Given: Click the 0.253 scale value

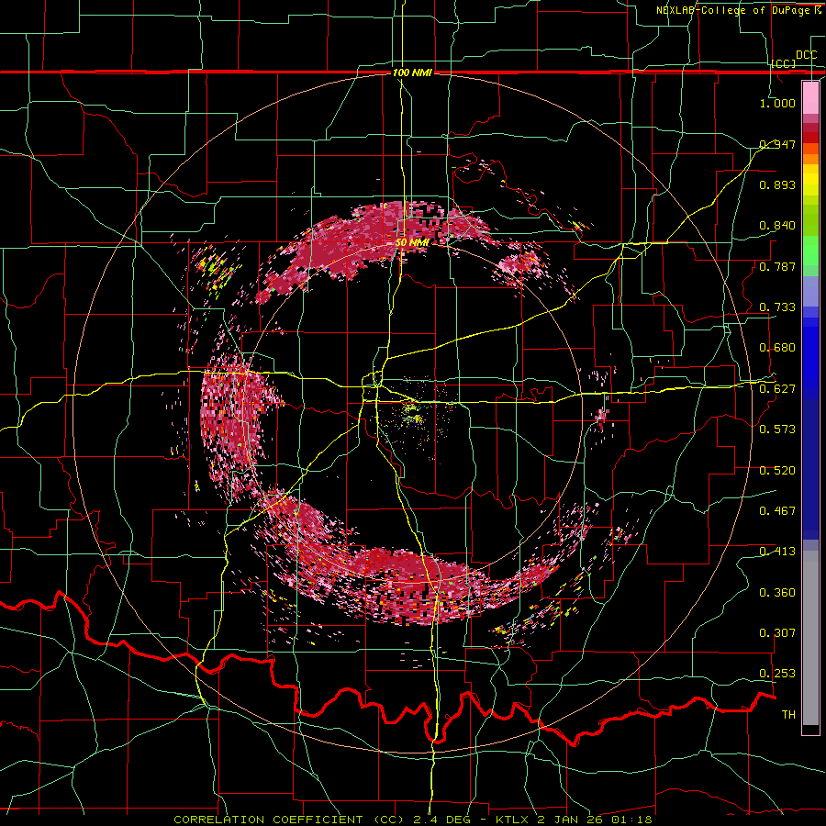Looking at the screenshot, I should [777, 674].
